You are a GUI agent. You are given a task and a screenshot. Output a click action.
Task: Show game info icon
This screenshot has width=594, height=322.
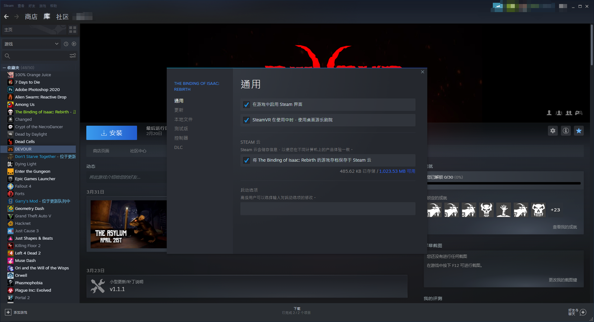(566, 131)
